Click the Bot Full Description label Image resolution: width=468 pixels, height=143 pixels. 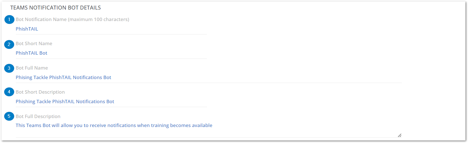(38, 116)
